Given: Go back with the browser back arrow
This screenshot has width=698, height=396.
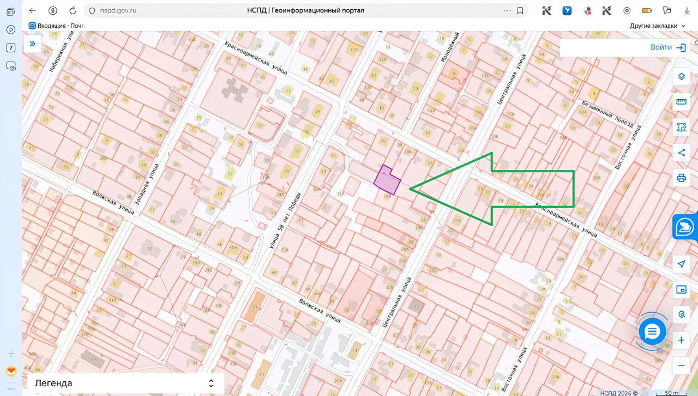Looking at the screenshot, I should tap(33, 10).
